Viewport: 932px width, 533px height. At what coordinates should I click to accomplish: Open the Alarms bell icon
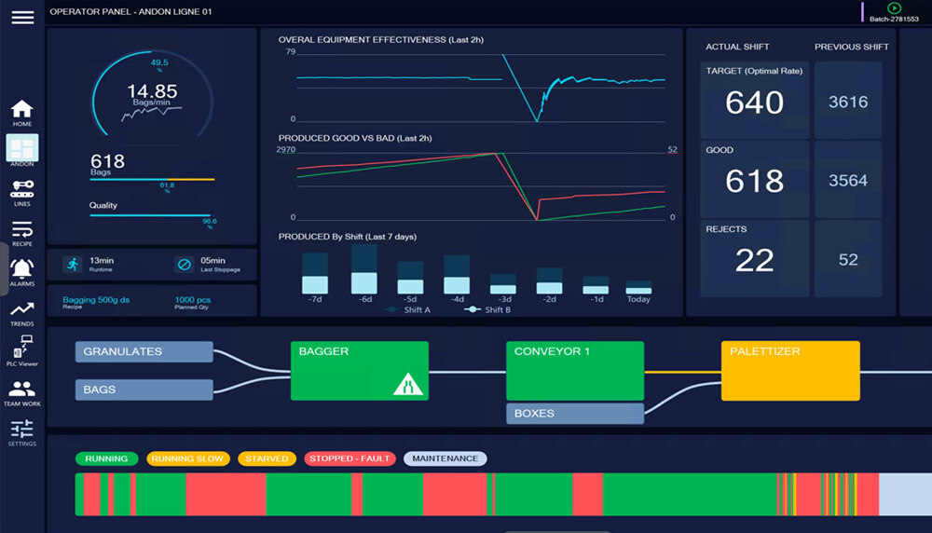tap(21, 270)
